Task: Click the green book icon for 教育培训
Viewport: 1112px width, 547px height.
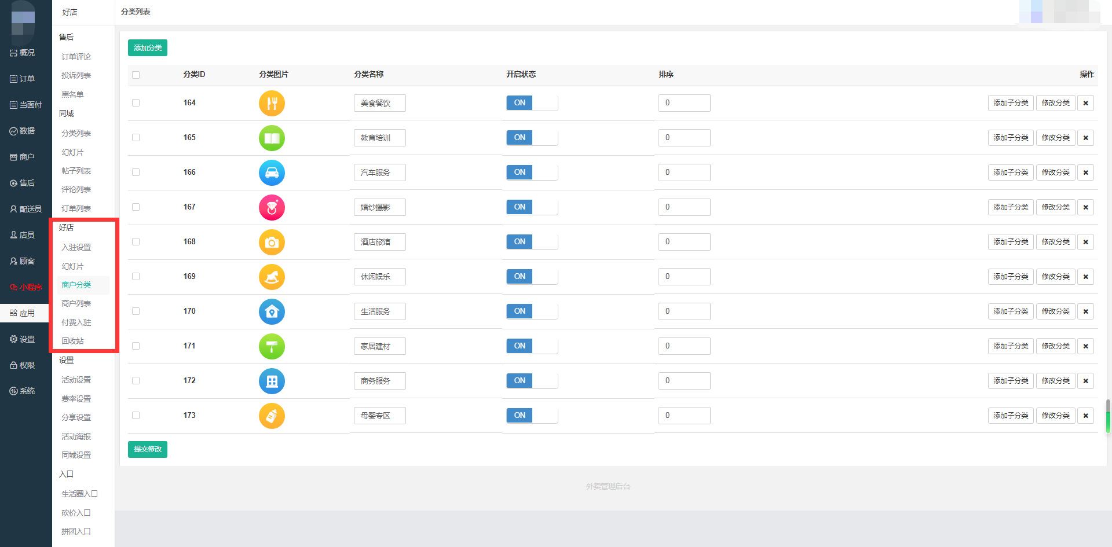Action: pos(272,138)
